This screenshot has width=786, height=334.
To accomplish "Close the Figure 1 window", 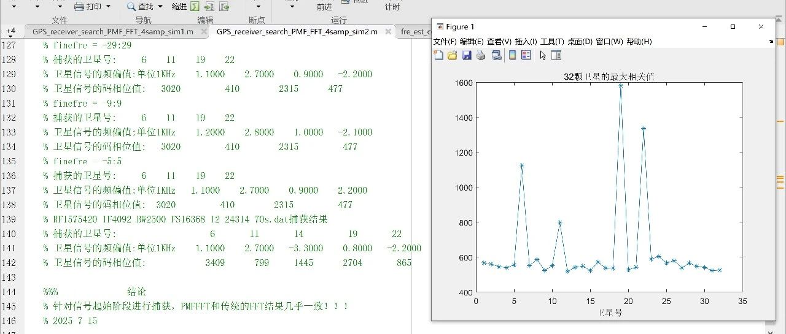I will tap(761, 27).
